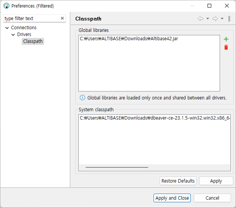236x208 pixels.
Task: Open the back history dropdown arrow
Action: point(207,19)
